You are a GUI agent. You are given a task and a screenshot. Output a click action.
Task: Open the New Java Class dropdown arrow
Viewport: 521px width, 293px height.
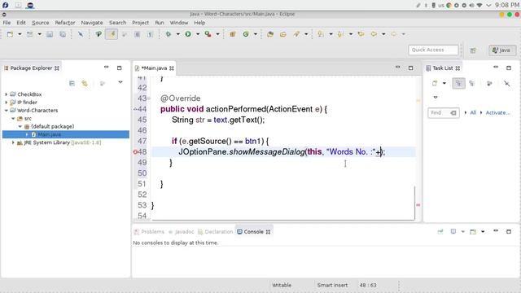point(255,34)
